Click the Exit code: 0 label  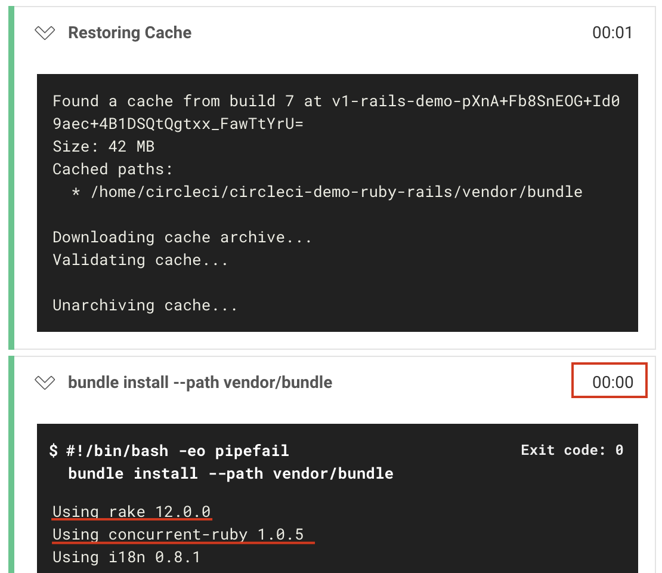click(x=572, y=450)
